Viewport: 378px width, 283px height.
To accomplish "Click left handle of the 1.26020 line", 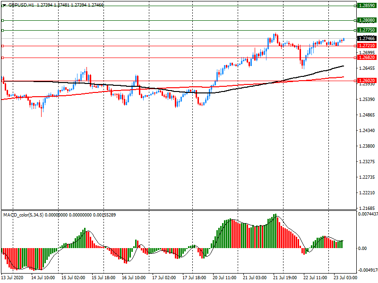I will [x=2, y=81].
